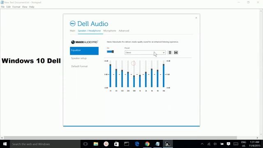263x148 pixels.
Task: Click the Search the web and Windows box
Action: point(45,144)
